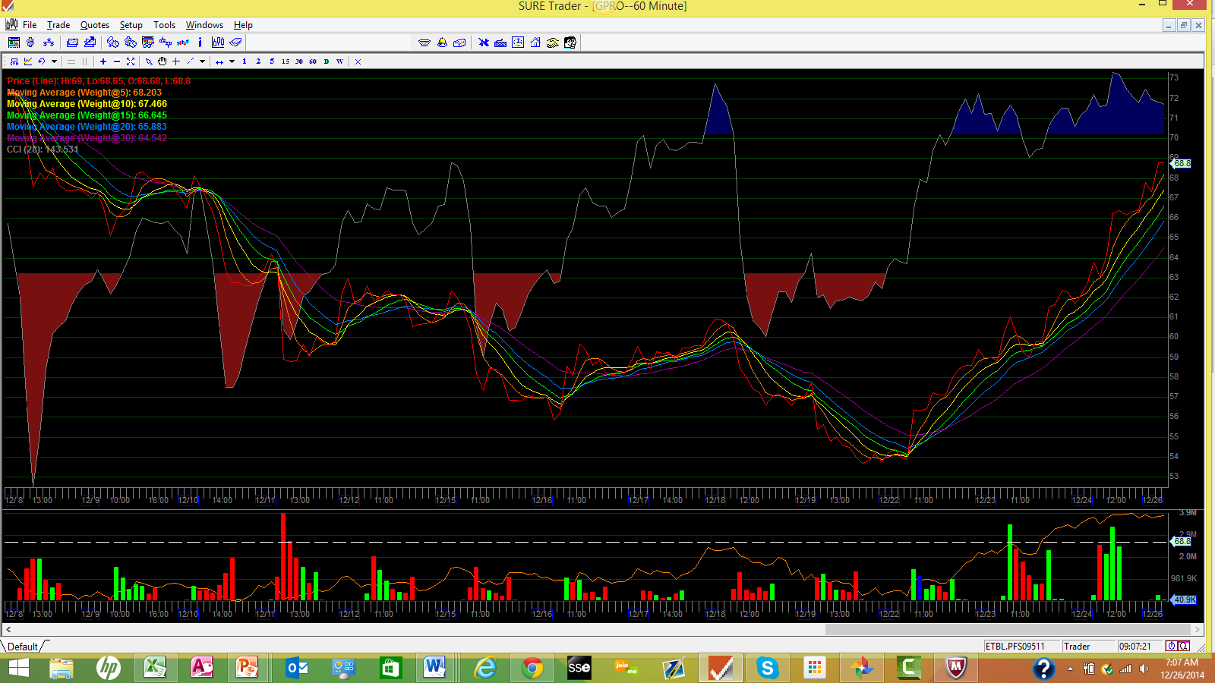
Task: Open the Trade menu
Action: coord(58,25)
